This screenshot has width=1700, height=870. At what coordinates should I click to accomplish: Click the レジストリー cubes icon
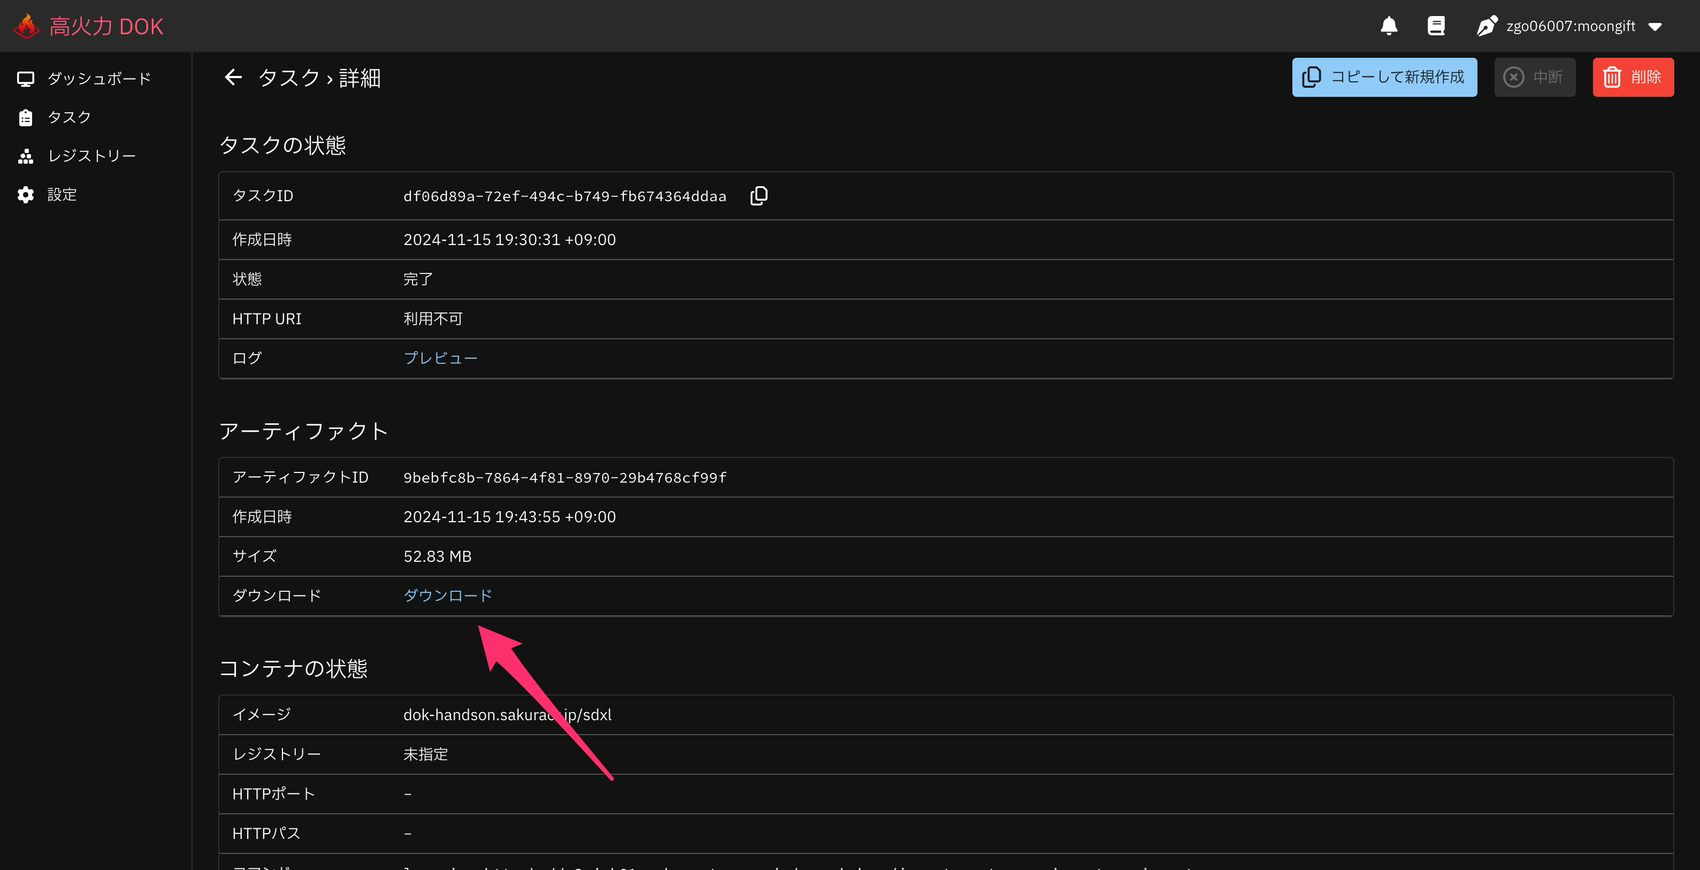pyautogui.click(x=26, y=156)
